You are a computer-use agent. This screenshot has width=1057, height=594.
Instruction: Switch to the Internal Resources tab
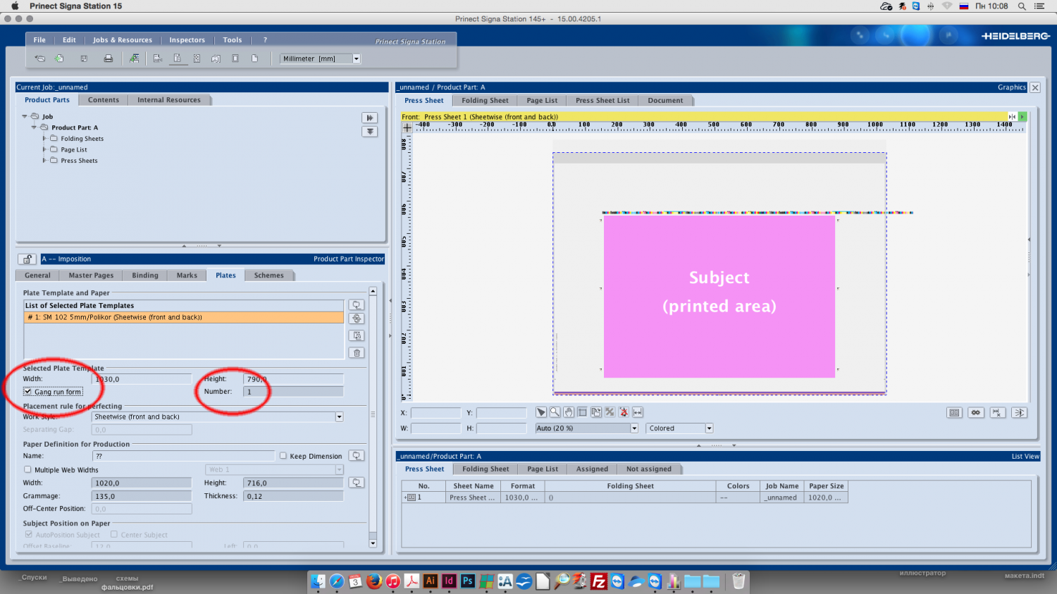(169, 100)
